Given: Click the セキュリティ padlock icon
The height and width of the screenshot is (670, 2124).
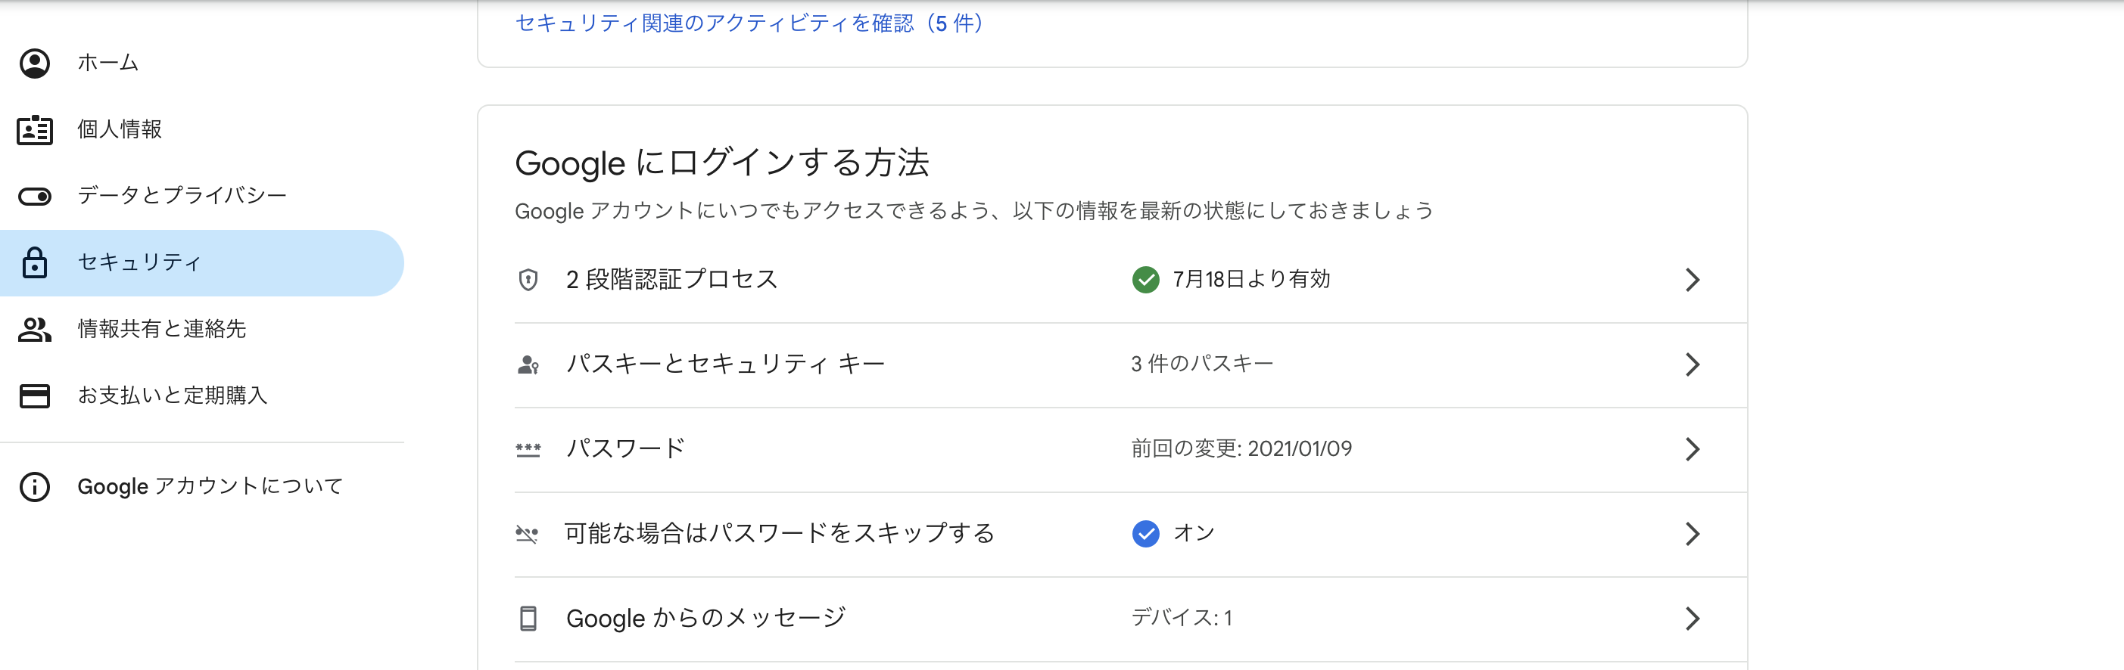Looking at the screenshot, I should (x=35, y=263).
